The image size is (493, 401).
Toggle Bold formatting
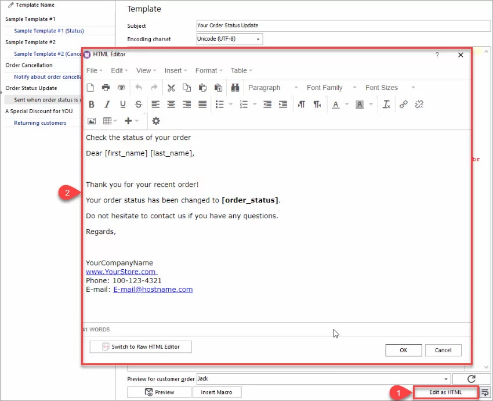click(91, 104)
